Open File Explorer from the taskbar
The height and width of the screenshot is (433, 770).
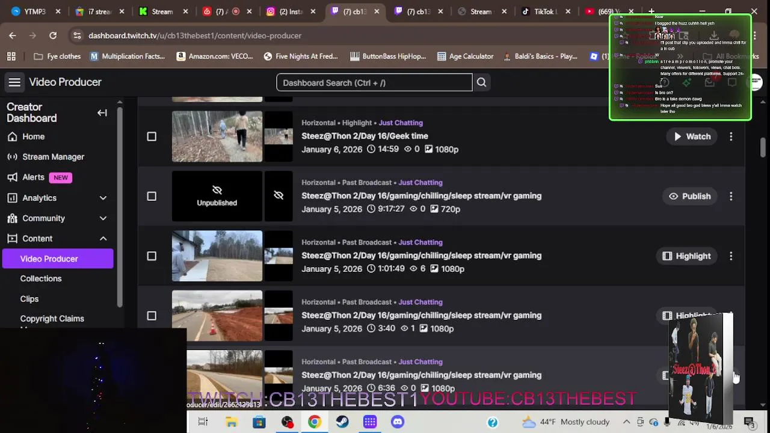click(x=232, y=422)
